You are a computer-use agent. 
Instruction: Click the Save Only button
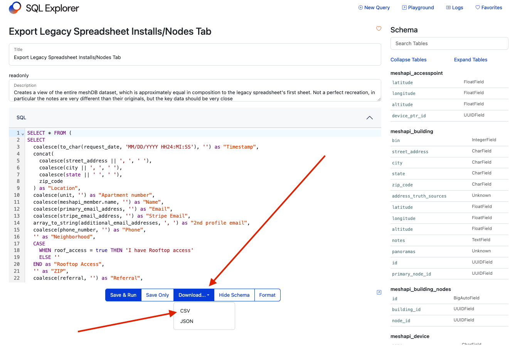pos(157,295)
